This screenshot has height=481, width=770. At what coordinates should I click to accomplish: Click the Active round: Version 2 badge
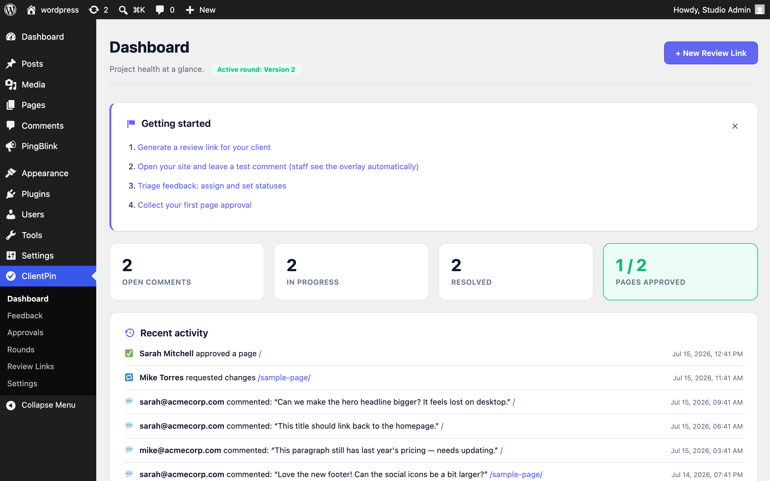(256, 69)
